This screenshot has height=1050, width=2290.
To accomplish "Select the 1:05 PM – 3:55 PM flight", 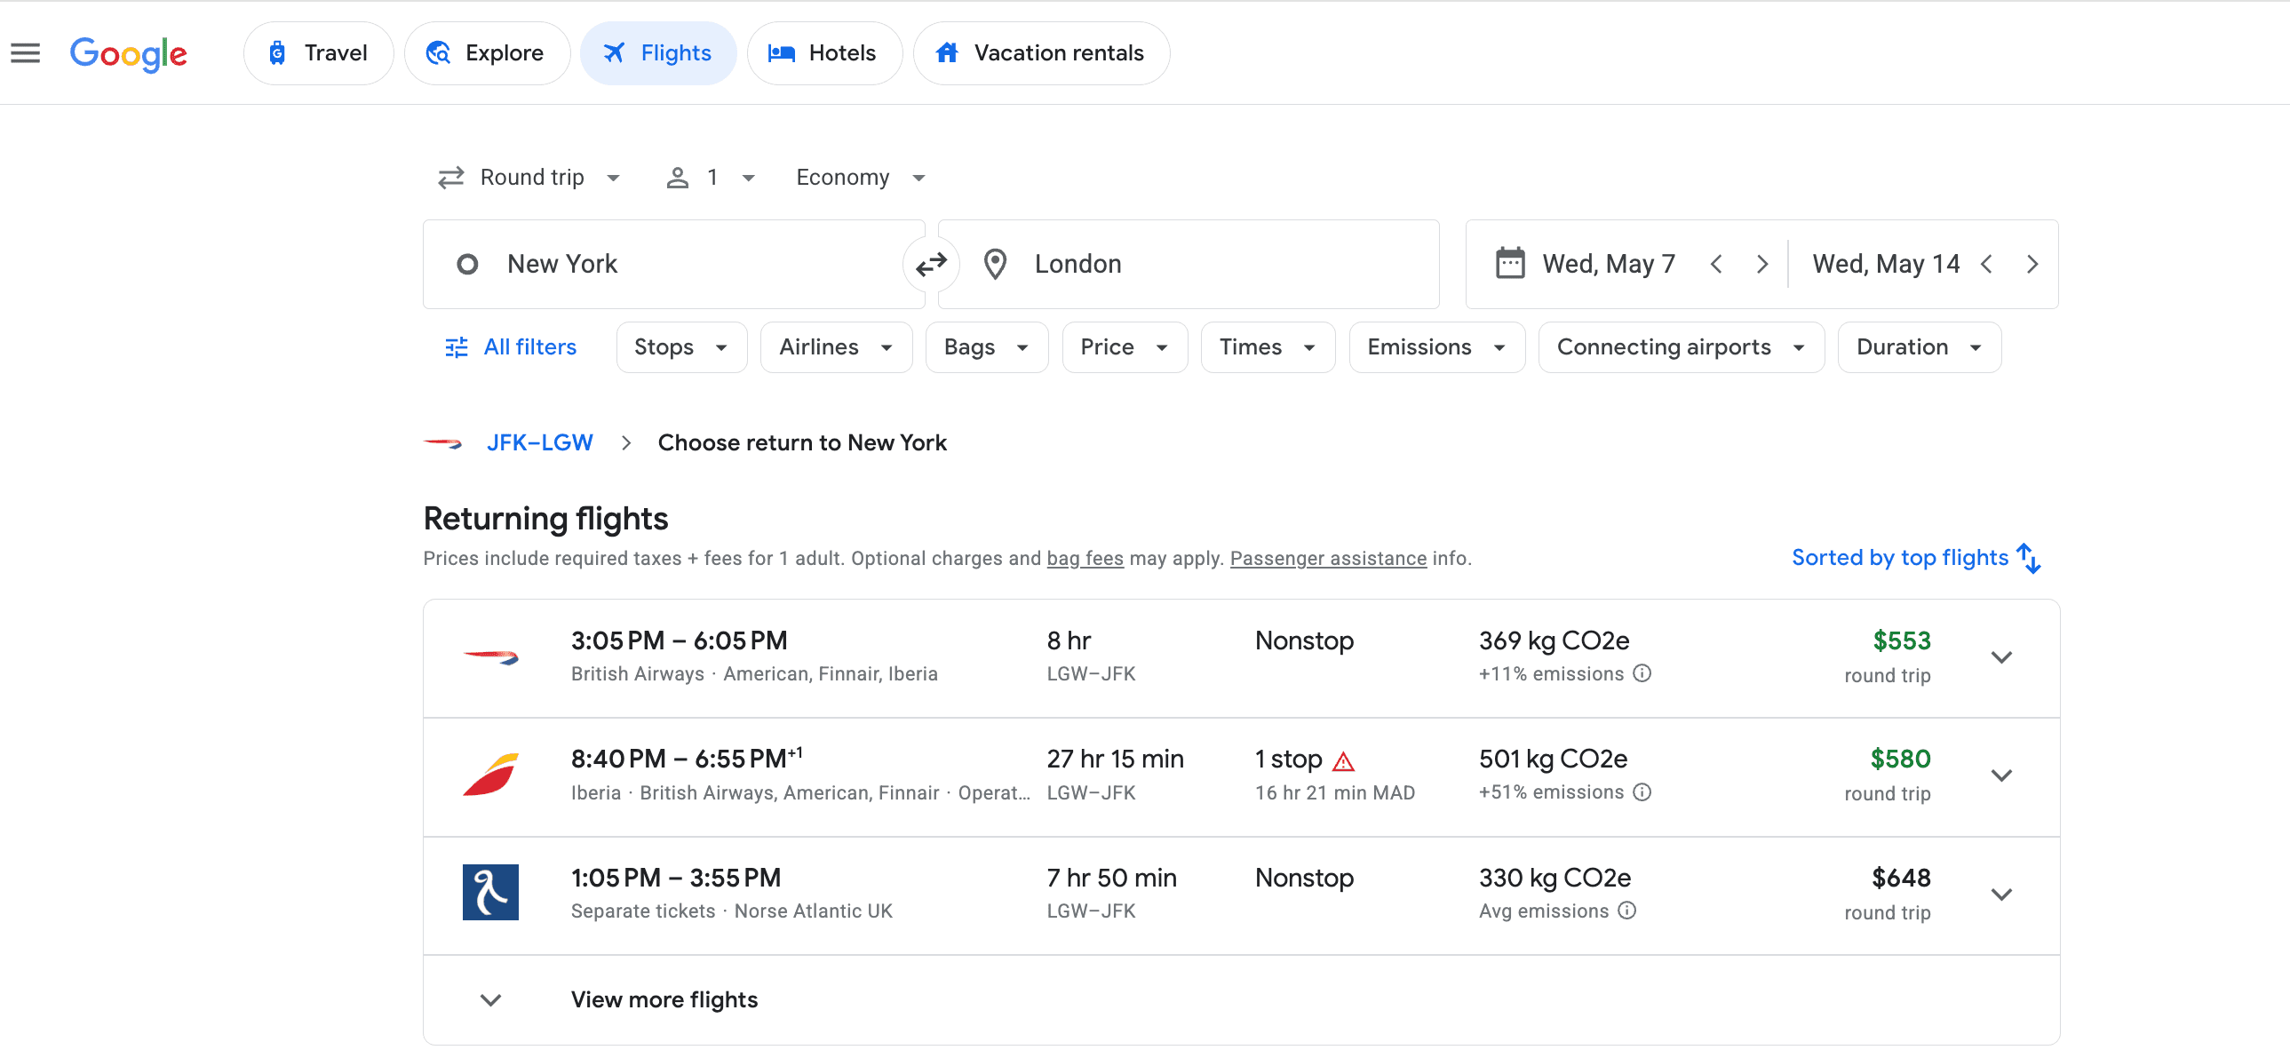I will click(x=1241, y=895).
